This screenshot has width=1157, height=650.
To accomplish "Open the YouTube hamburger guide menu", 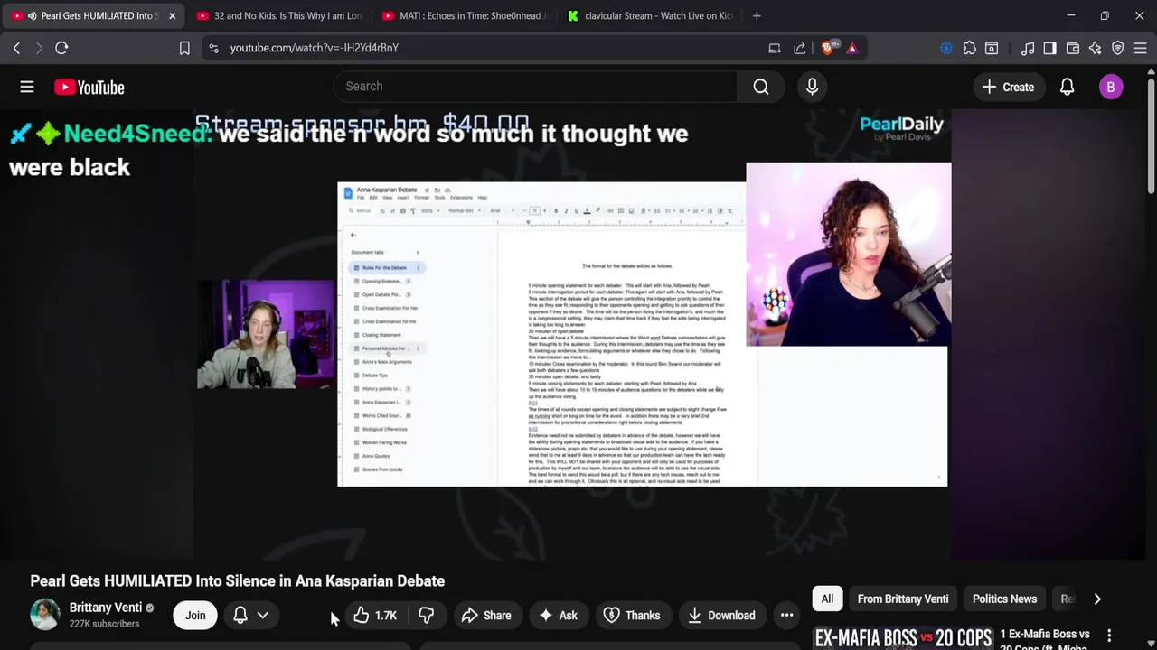I will [27, 87].
